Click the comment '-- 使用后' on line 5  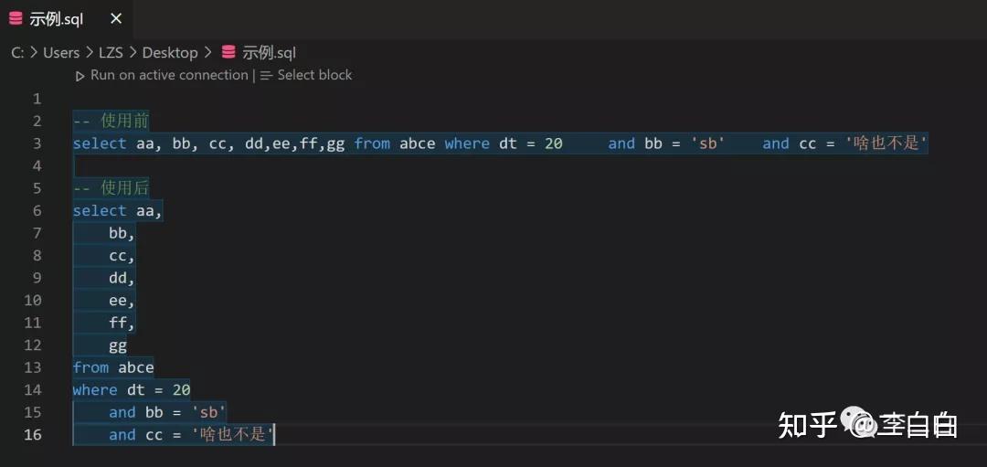coord(111,188)
